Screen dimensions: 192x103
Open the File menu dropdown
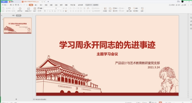[5, 5]
